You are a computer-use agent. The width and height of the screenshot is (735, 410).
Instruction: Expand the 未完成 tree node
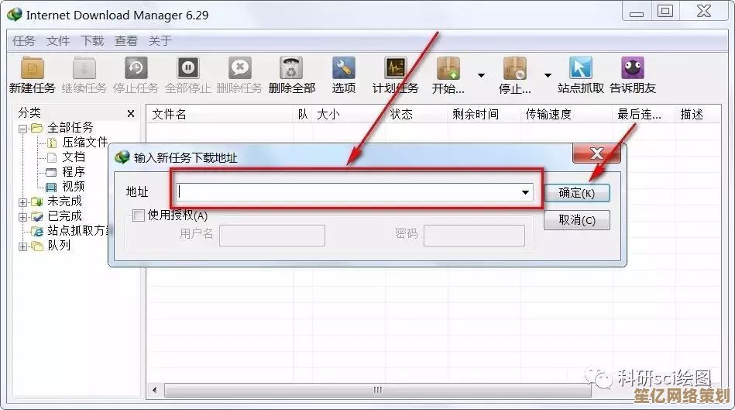[22, 202]
